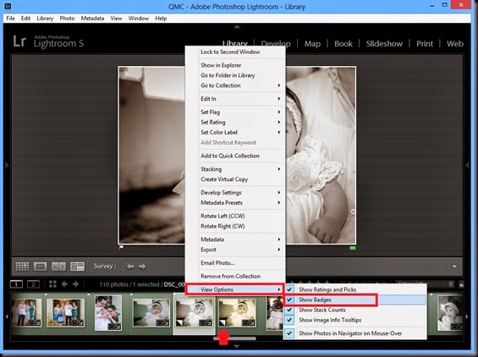Go forward with filmstrip right arrow
478x357 pixels.
(x=75, y=284)
